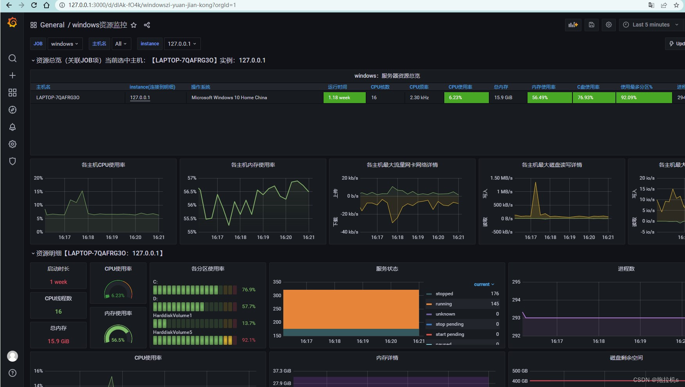Toggle the stop pending series in legend

point(449,324)
